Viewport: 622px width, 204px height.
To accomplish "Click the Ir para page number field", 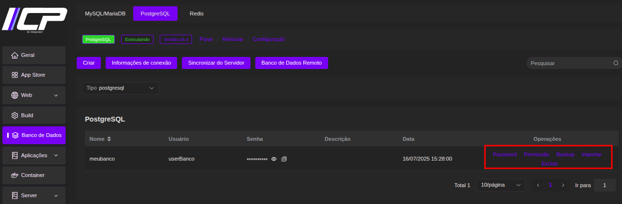I will tap(605, 185).
